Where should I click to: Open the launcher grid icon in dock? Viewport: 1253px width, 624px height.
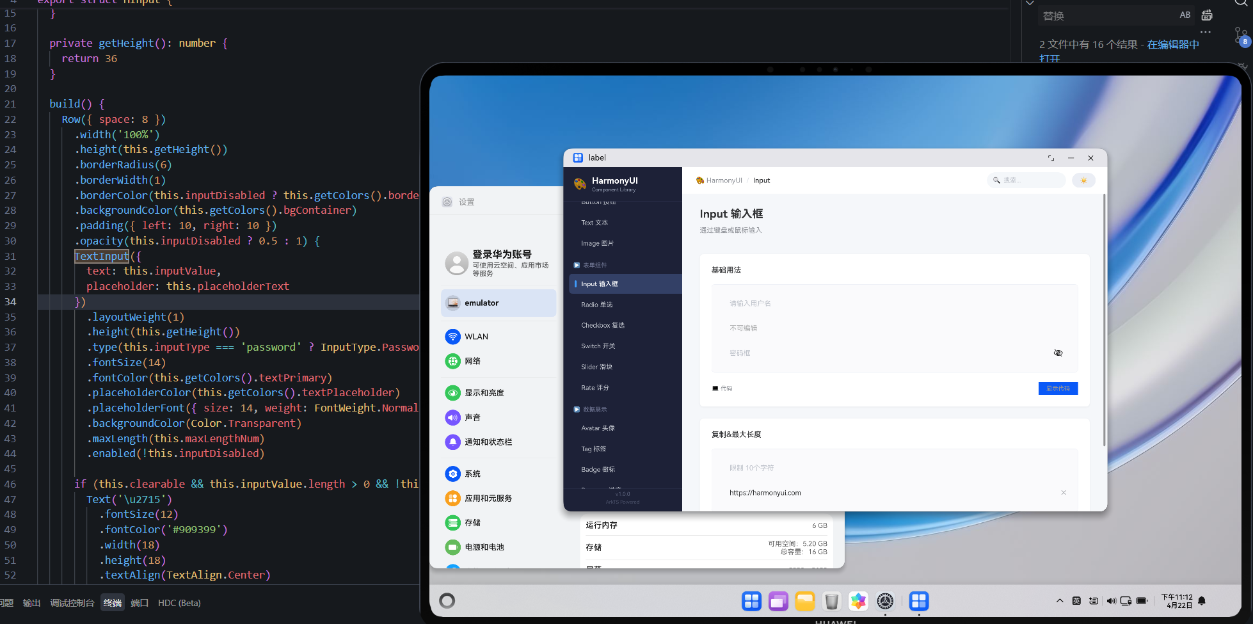751,601
